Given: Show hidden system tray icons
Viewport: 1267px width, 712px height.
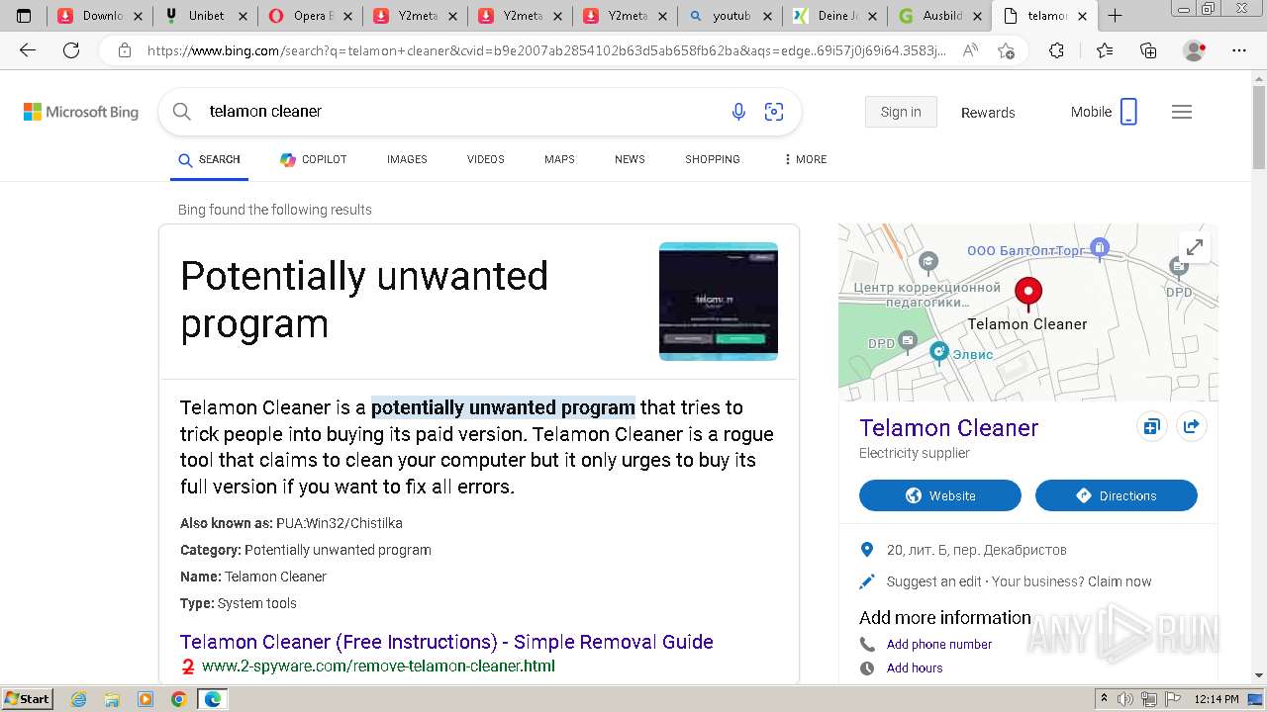Looking at the screenshot, I should 1104,699.
